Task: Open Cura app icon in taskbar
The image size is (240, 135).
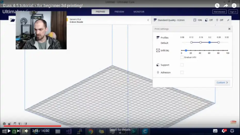Action: click(145, 131)
